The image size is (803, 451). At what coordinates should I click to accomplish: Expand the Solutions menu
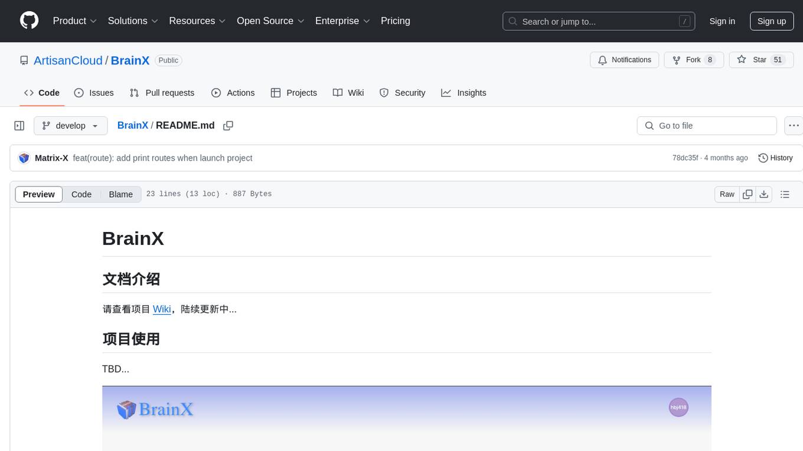coord(133,21)
